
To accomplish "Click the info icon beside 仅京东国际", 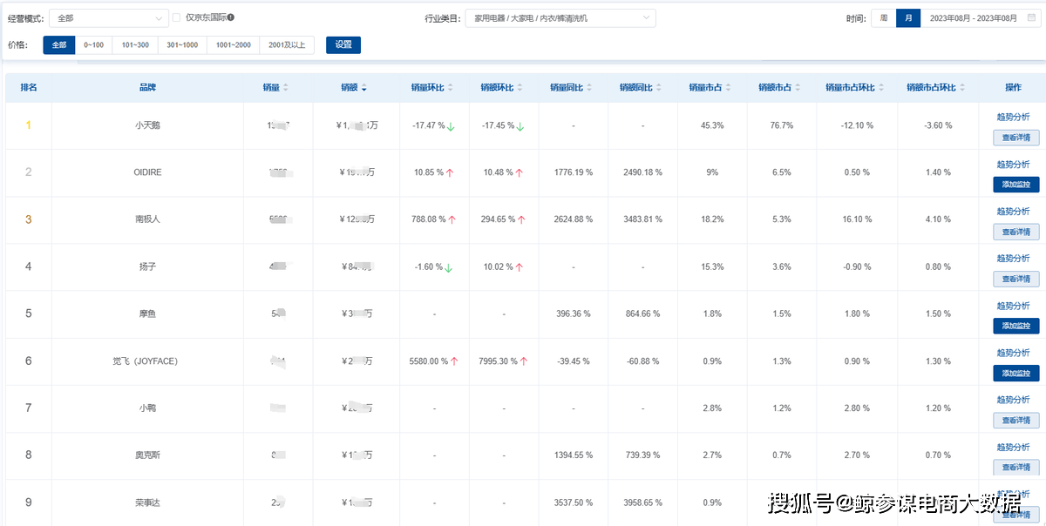I will tap(231, 17).
